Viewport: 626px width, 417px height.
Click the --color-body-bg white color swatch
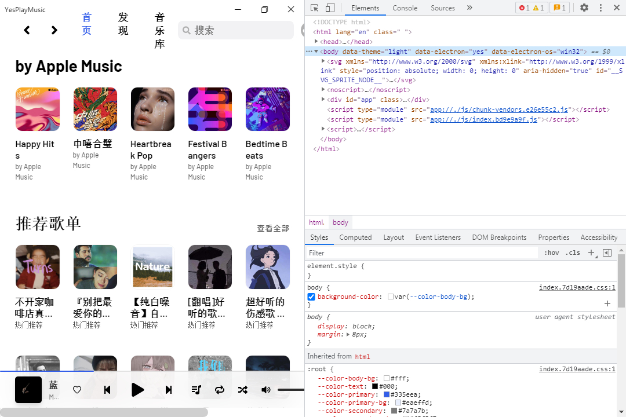coord(387,378)
